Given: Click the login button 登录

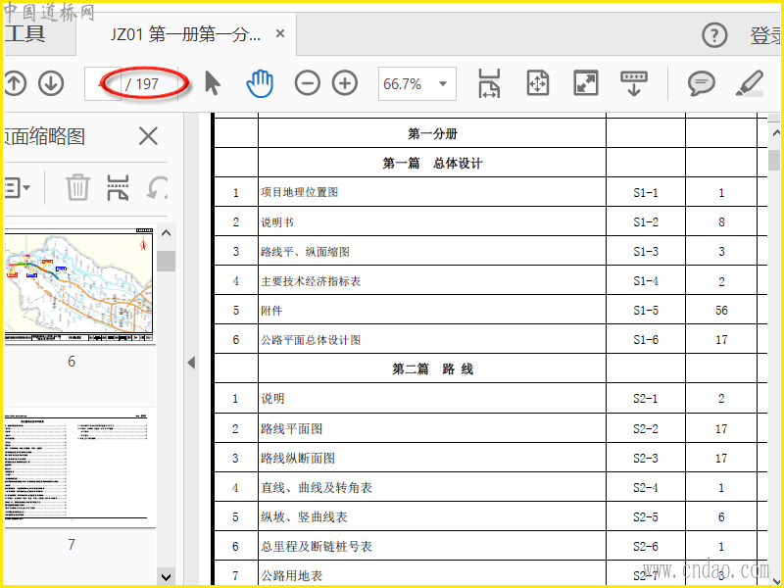Looking at the screenshot, I should point(765,35).
